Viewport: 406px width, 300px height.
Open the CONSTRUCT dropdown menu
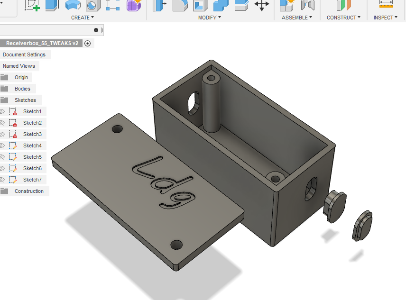tap(343, 18)
